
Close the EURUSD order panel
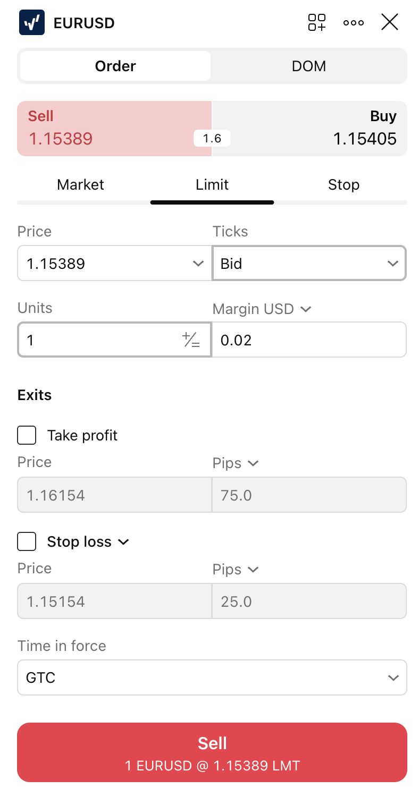[x=390, y=22]
